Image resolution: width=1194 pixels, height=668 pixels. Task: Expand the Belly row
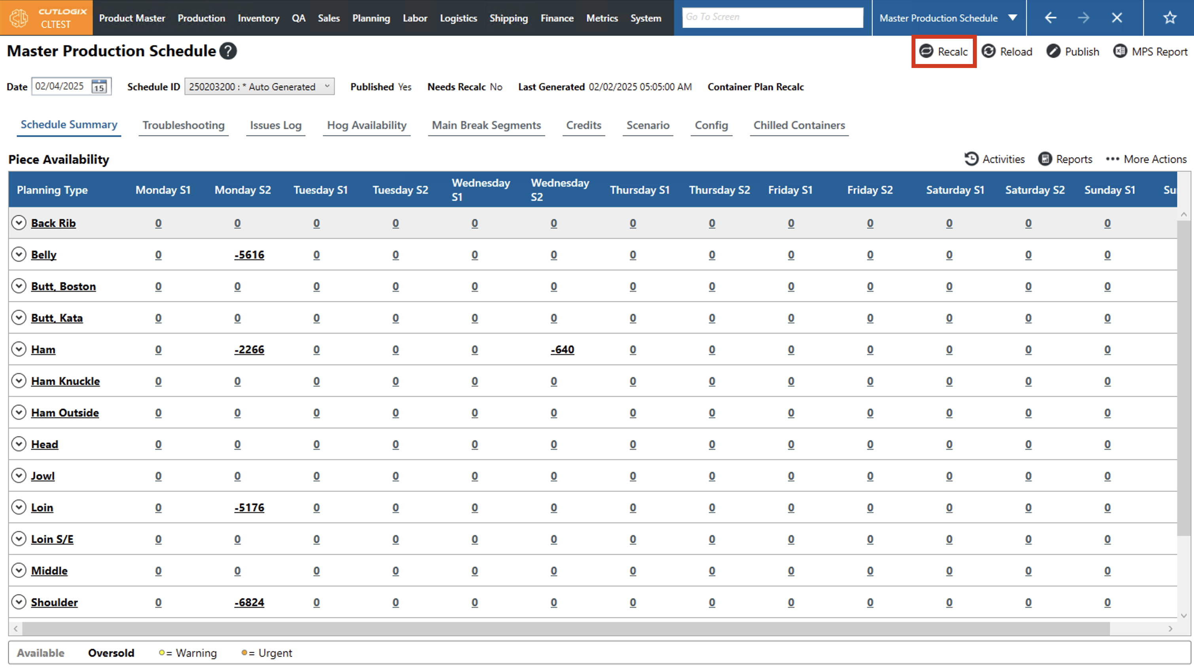tap(19, 254)
